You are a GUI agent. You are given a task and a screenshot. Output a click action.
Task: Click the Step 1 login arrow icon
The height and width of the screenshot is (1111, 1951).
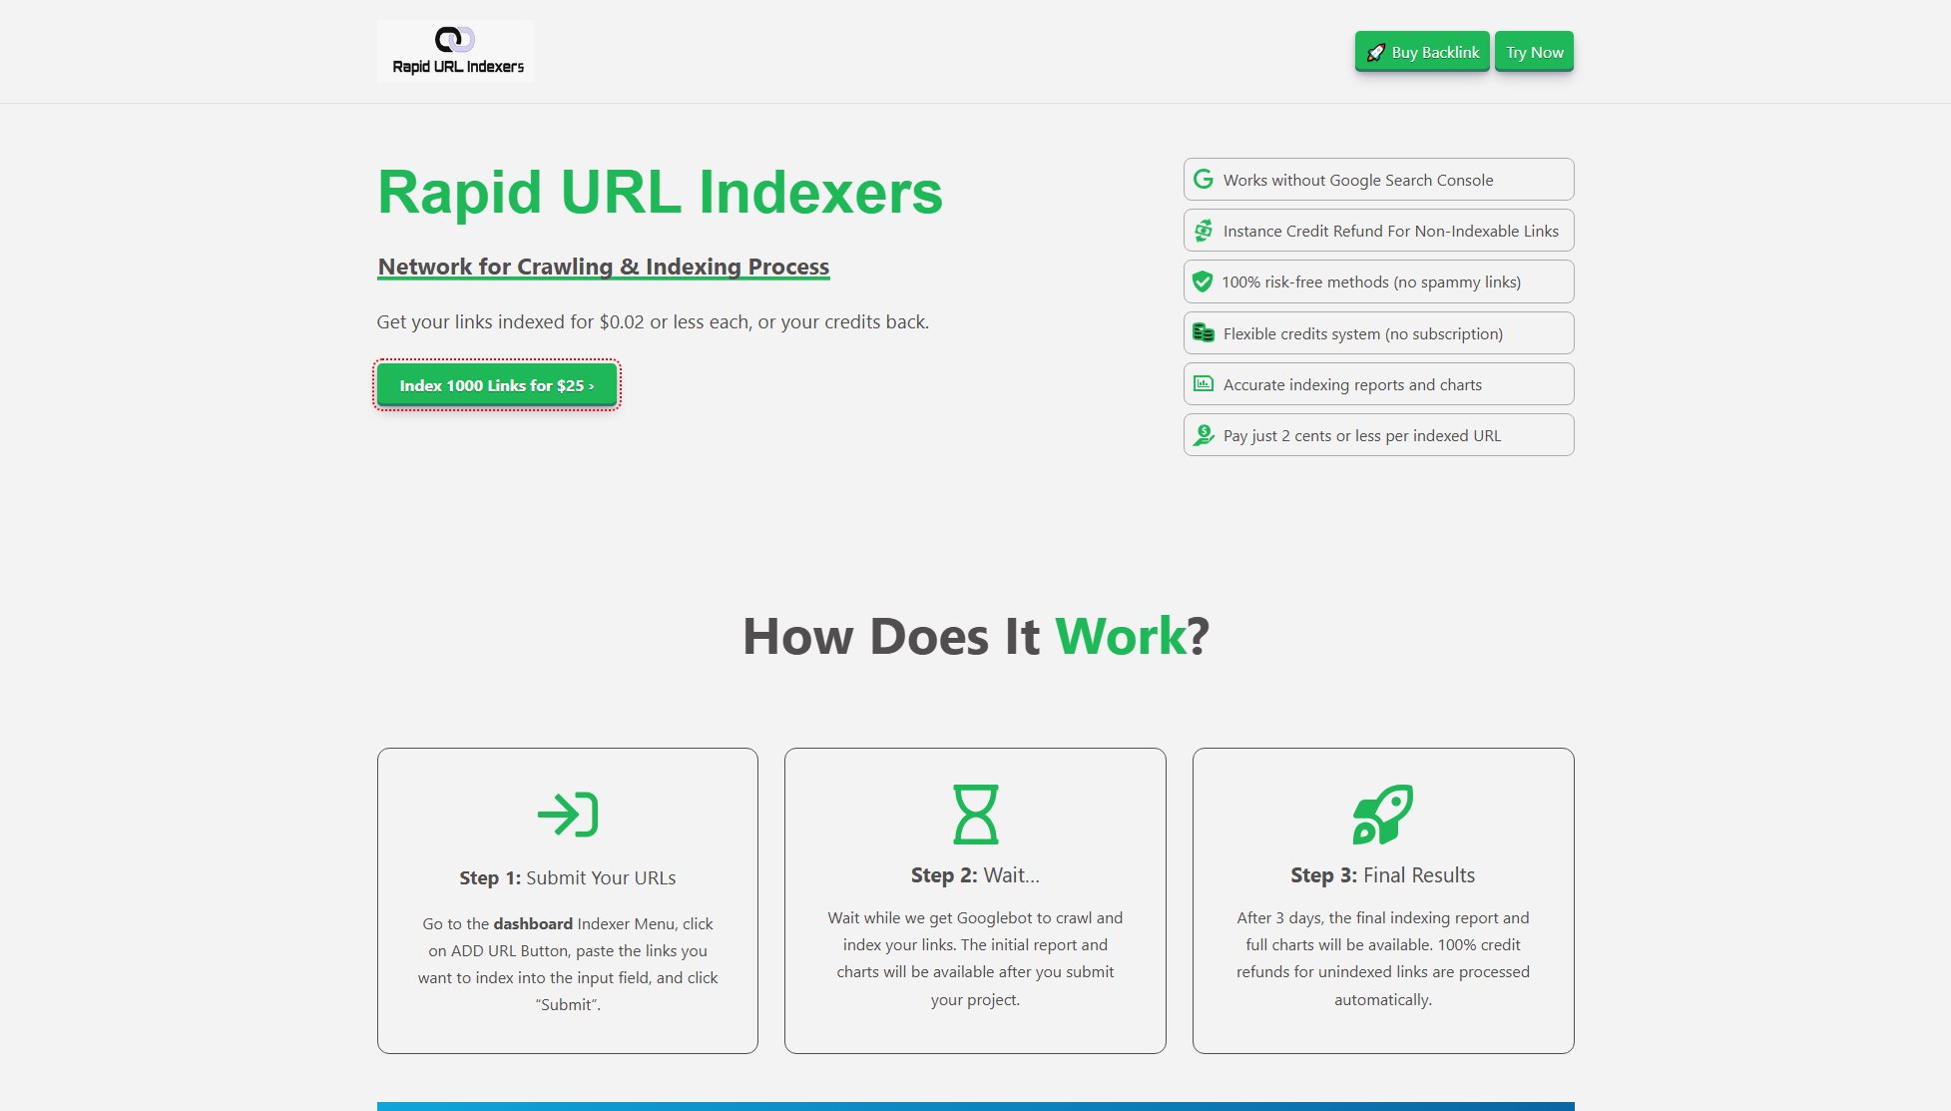pos(567,815)
